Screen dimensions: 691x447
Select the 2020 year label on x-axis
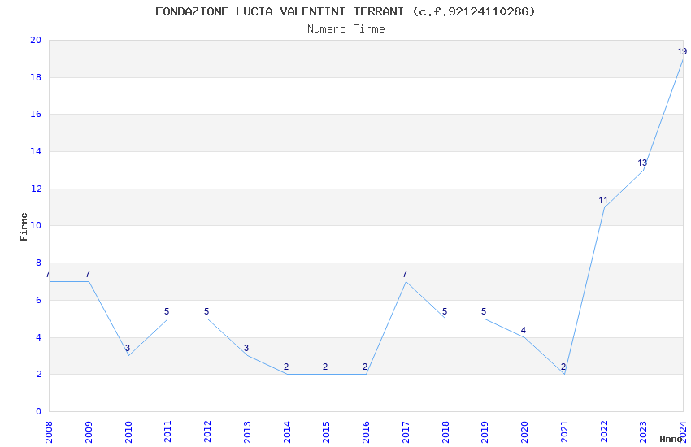point(524,432)
